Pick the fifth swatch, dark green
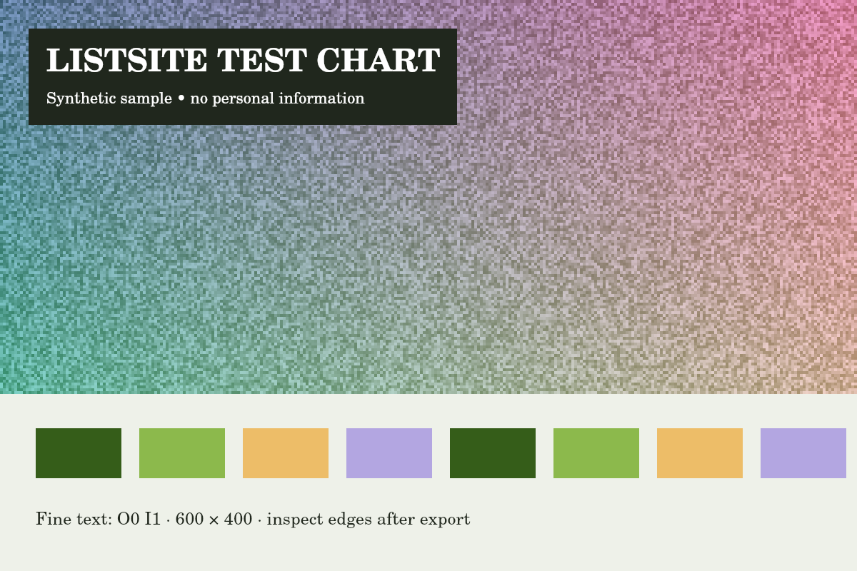The height and width of the screenshot is (571, 857). coord(493,453)
